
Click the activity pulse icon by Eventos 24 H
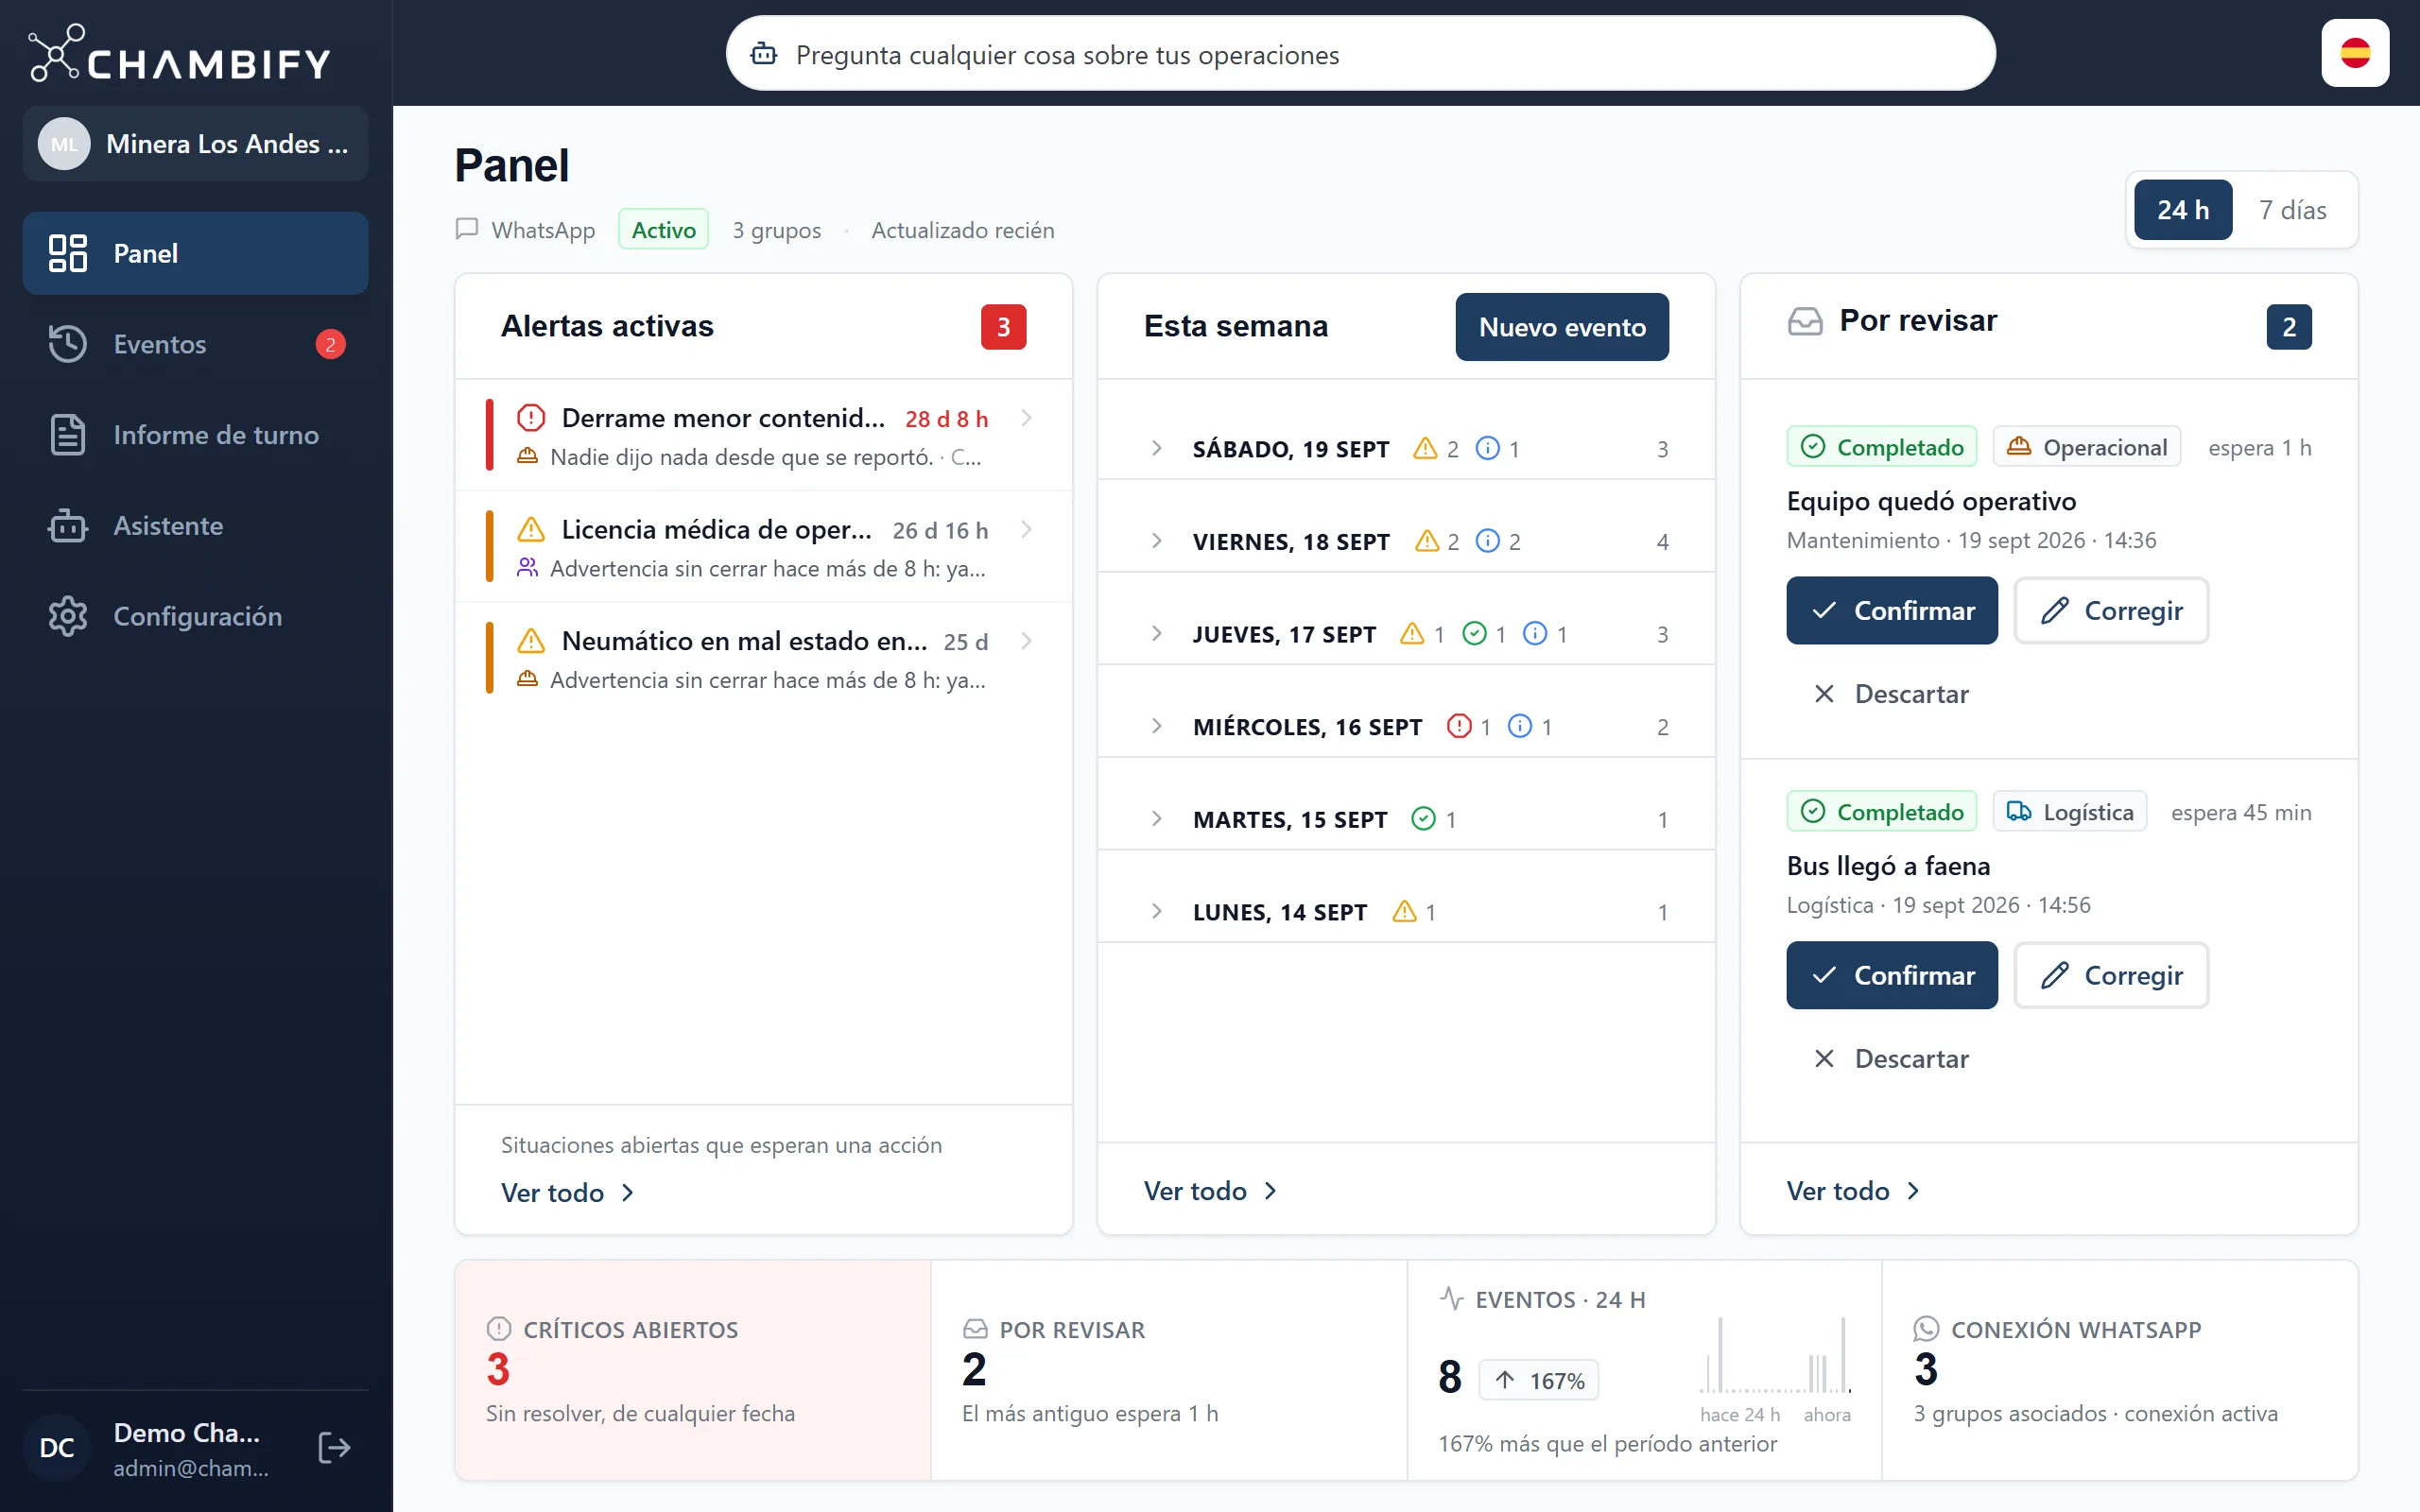point(1451,1298)
